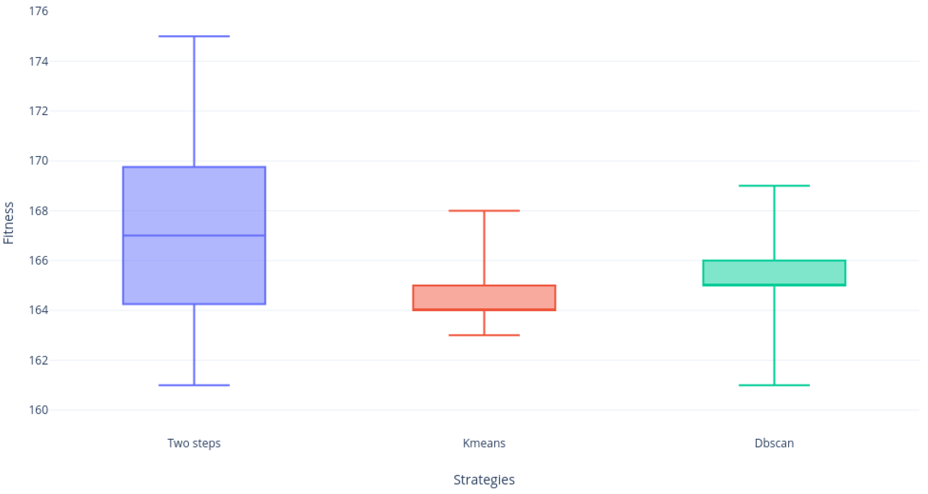Click the 160 y-axis tick label

(38, 410)
